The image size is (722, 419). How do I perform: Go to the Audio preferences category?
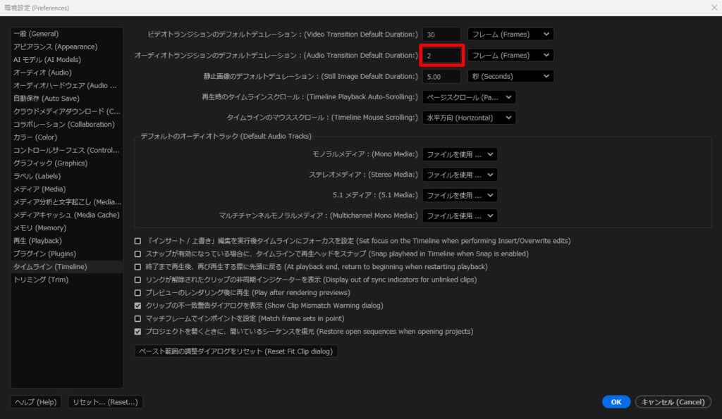(67, 73)
